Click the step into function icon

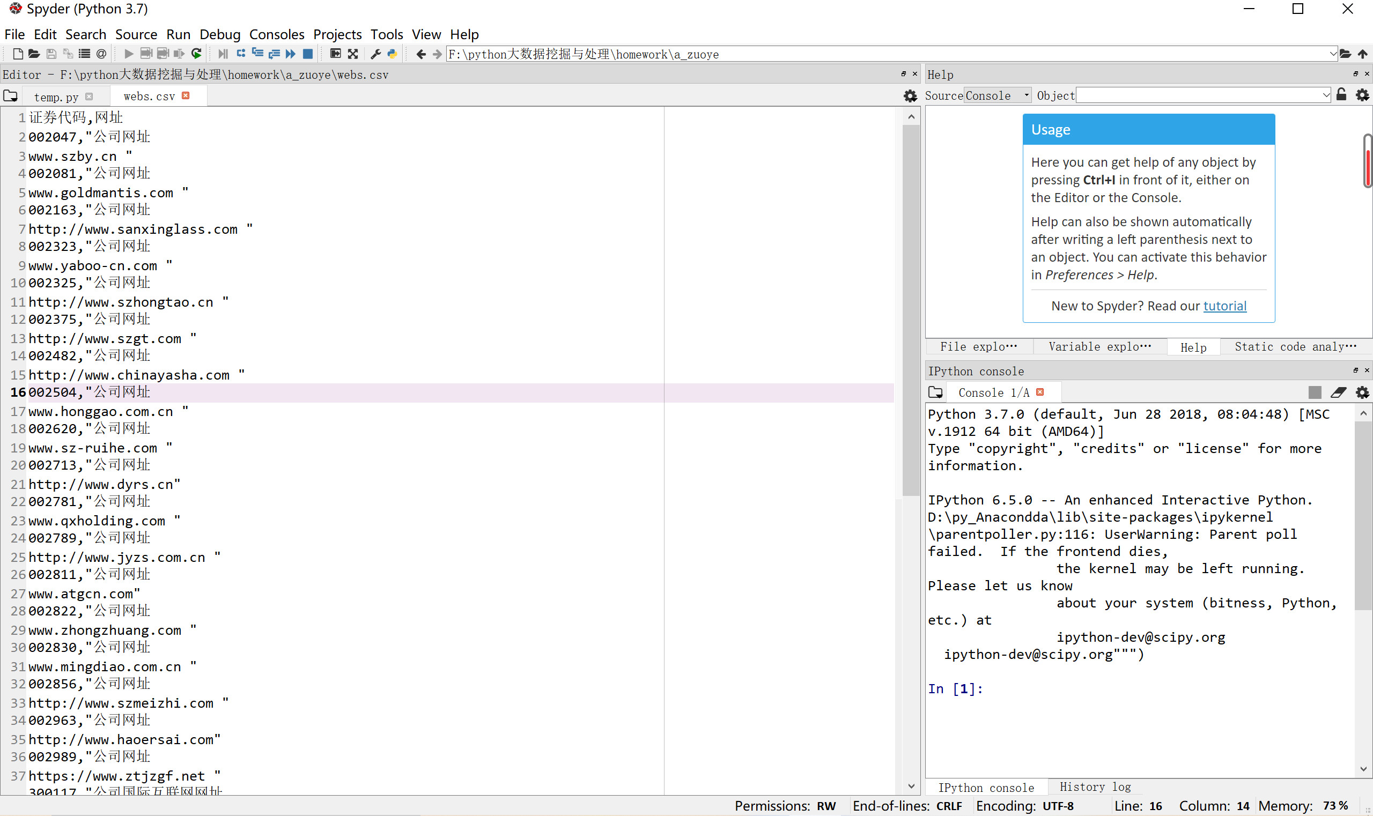pyautogui.click(x=257, y=54)
